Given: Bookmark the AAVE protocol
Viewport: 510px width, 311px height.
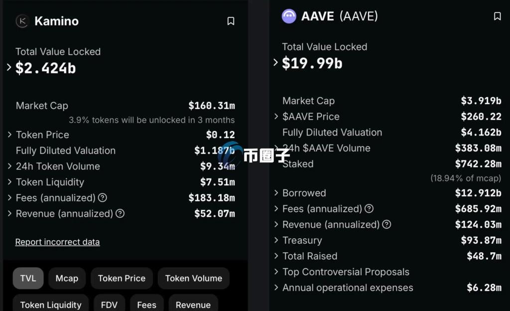Looking at the screenshot, I should coord(498,16).
